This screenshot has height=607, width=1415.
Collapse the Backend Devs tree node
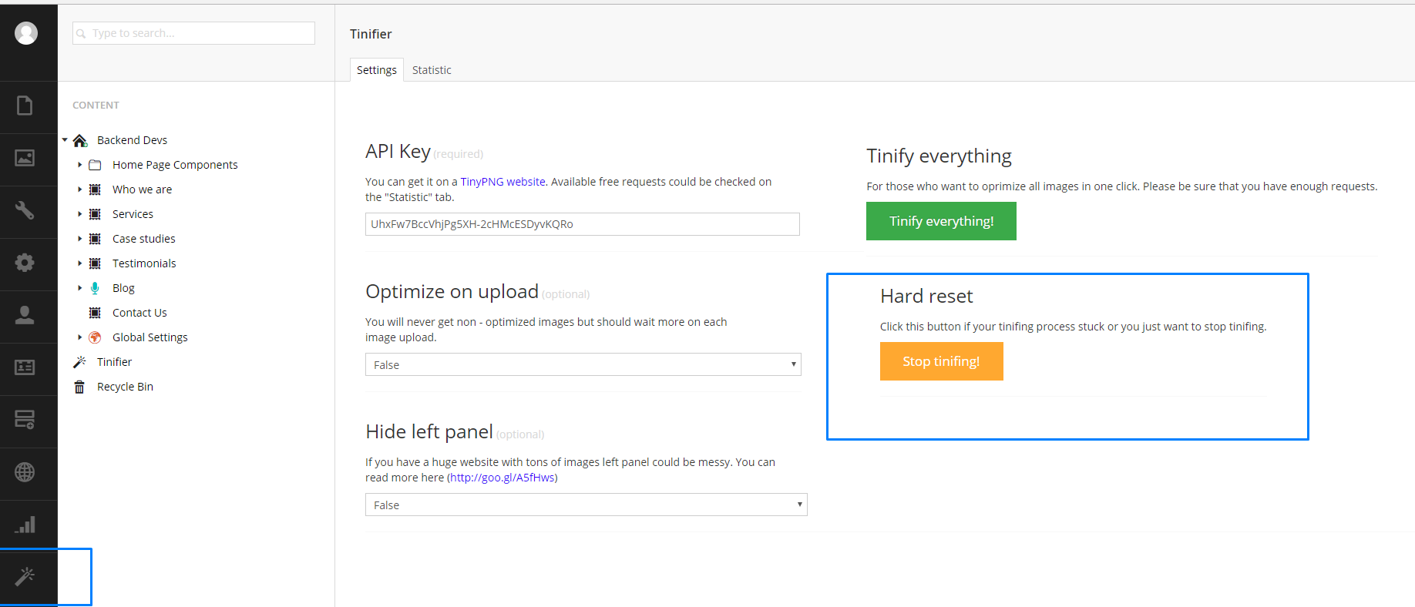point(65,140)
